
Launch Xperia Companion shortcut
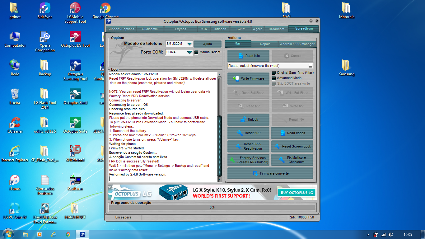[x=45, y=42]
